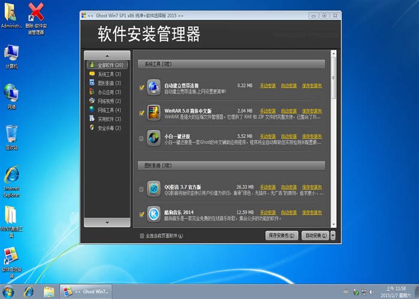Click 自动安装 link for 酷狗音乐 2014

coord(289,212)
